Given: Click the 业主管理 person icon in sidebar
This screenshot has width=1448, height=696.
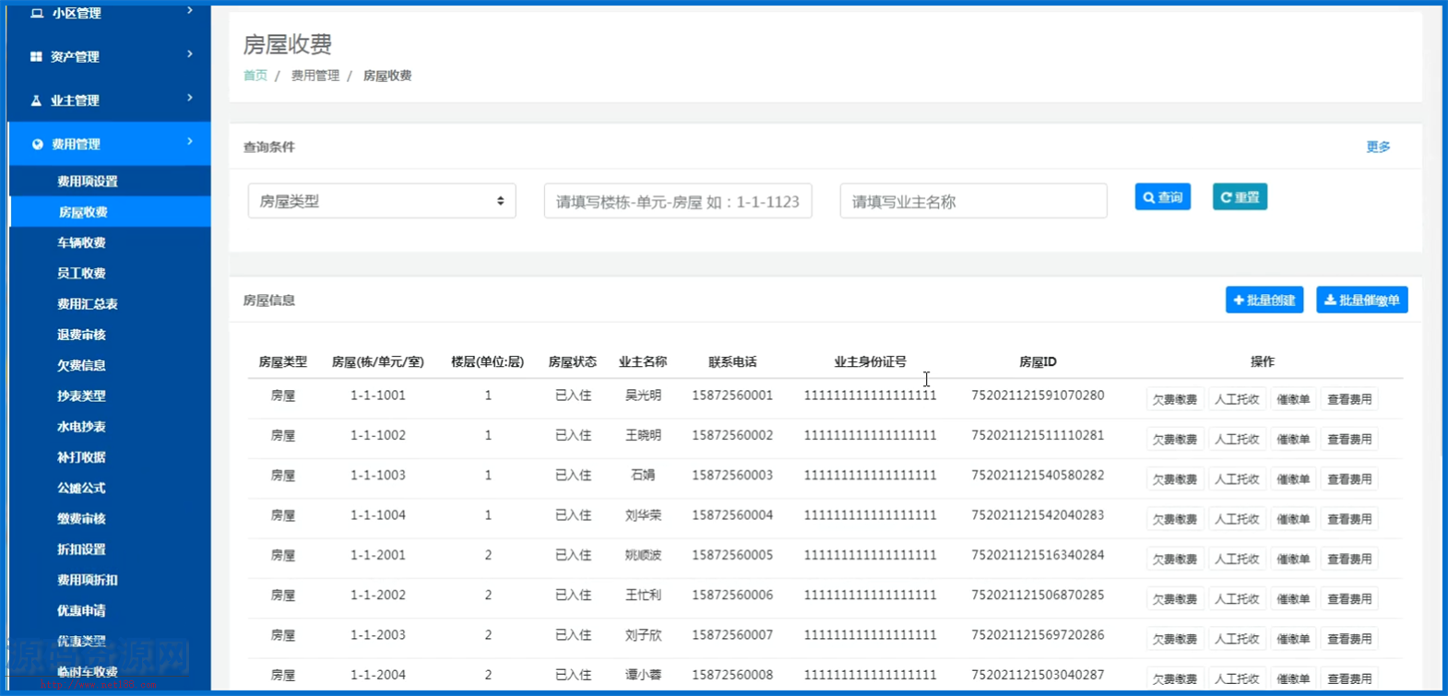Looking at the screenshot, I should pyautogui.click(x=36, y=100).
